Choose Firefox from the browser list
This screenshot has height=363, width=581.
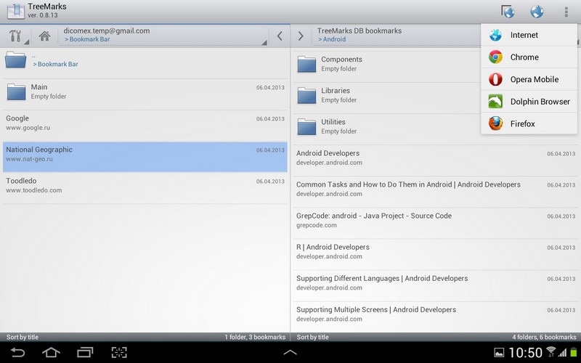click(529, 123)
